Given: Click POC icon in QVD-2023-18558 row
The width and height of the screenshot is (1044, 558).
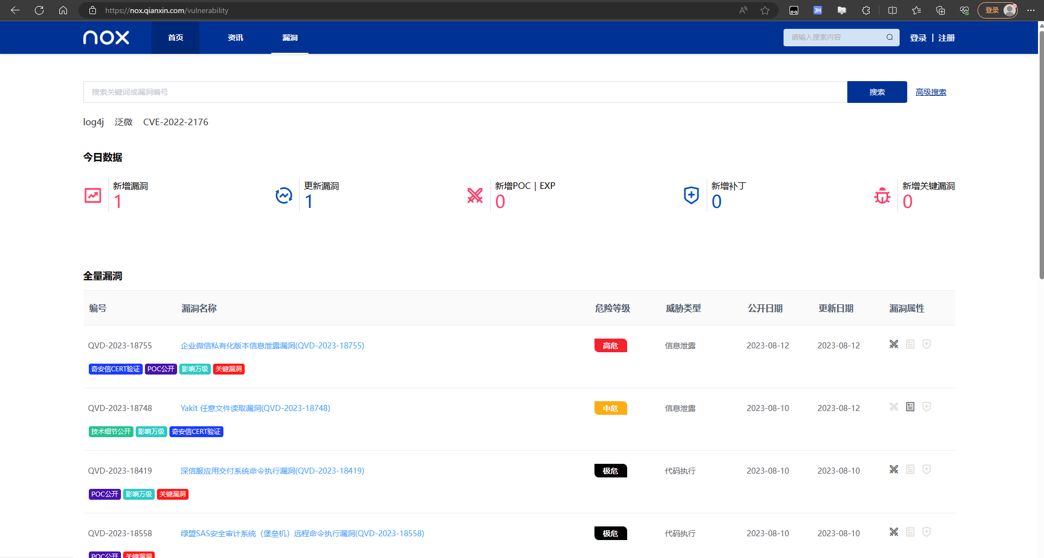Looking at the screenshot, I should point(894,532).
